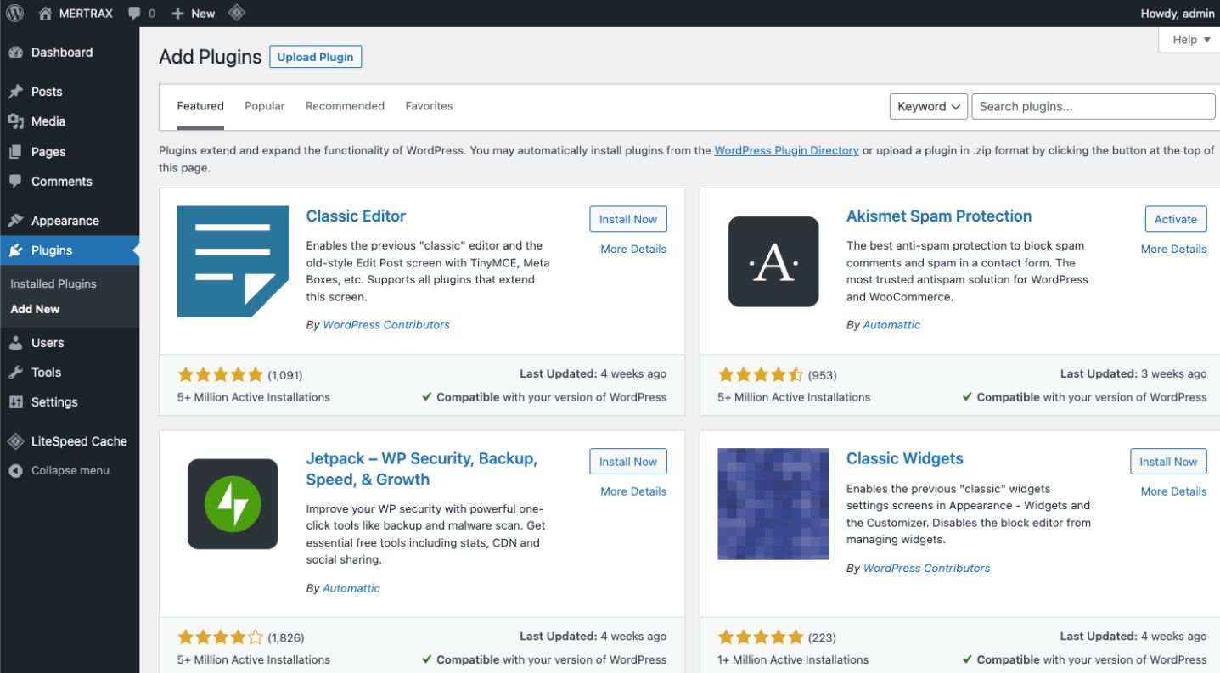The height and width of the screenshot is (673, 1220).
Task: Open the WordPress logo menu
Action: point(14,13)
